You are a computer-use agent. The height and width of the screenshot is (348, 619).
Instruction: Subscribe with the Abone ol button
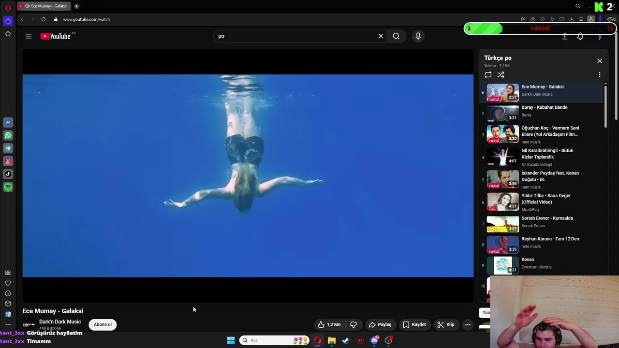click(x=103, y=325)
